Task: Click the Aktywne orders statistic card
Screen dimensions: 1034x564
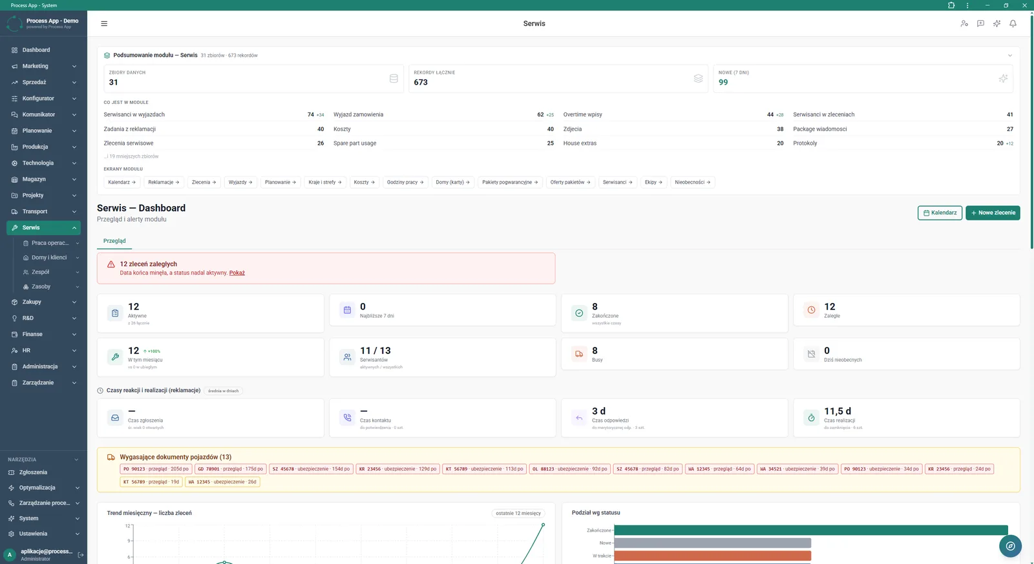Action: 210,313
